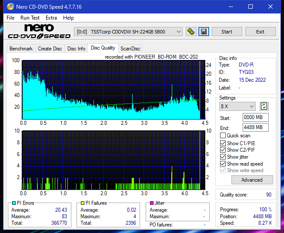
Task: Click the PO failures label
Action: point(161,225)
